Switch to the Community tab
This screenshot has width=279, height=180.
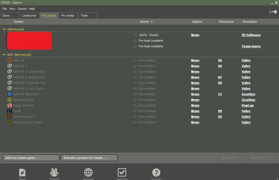29,15
